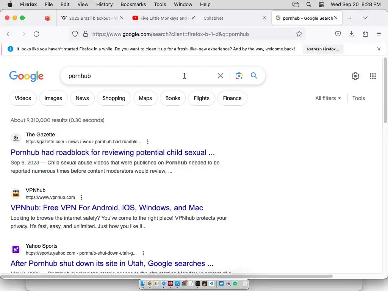The height and width of the screenshot is (291, 388).
Task: Close the CollabNet tab
Action: (264, 18)
